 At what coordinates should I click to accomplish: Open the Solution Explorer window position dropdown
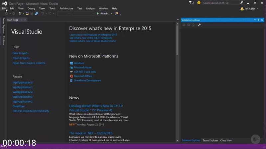point(255,20)
